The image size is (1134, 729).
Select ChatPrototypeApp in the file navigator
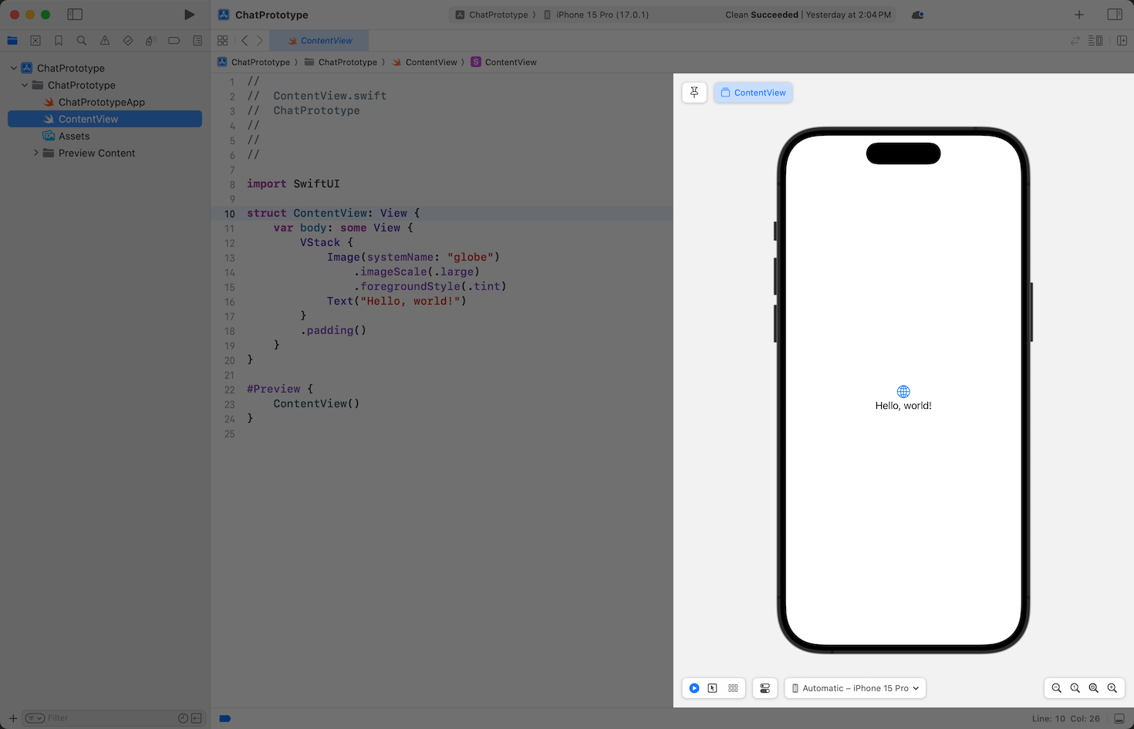coord(101,102)
